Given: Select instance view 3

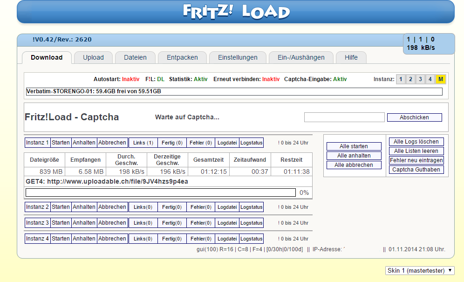Looking at the screenshot, I should [420, 79].
